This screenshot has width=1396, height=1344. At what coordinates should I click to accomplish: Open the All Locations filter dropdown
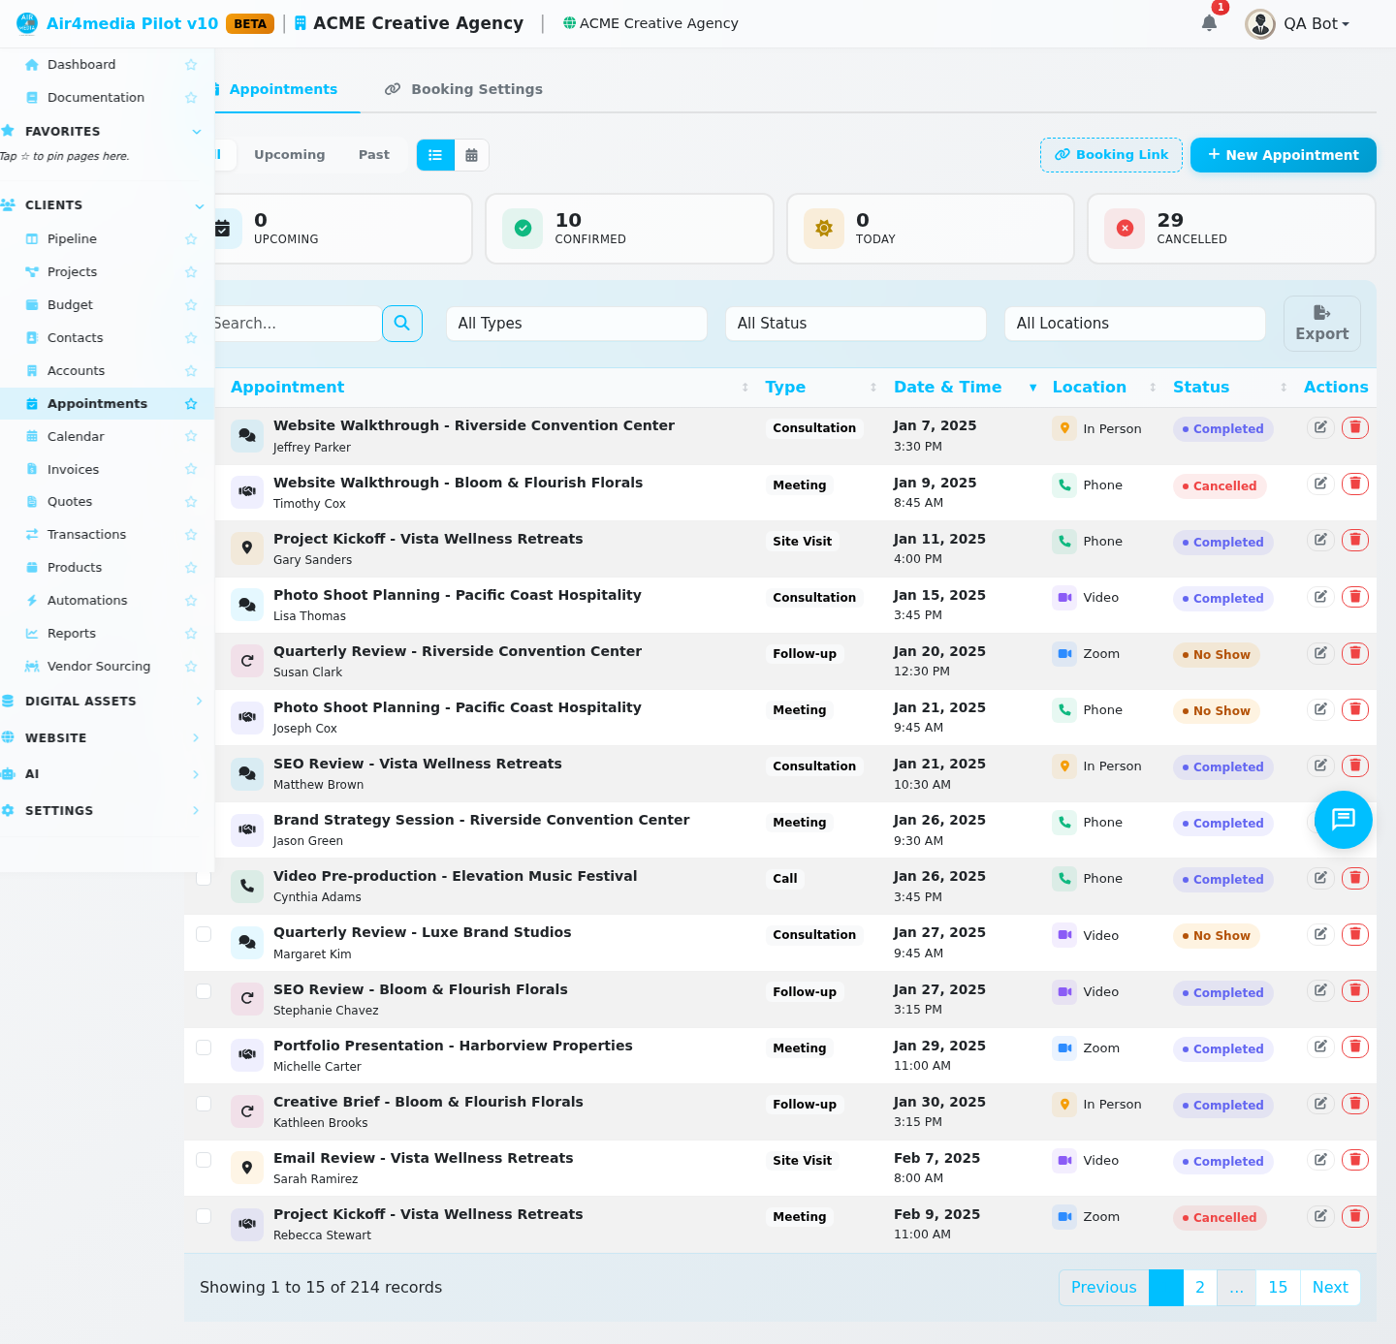coord(1134,324)
